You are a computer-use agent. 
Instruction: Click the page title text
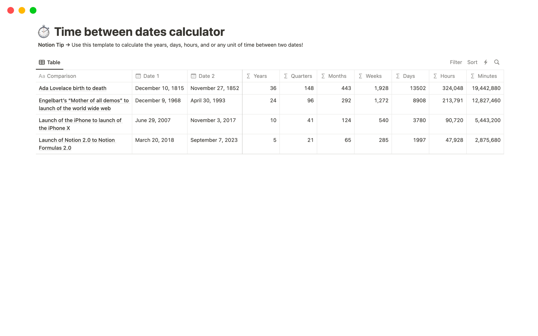(139, 32)
